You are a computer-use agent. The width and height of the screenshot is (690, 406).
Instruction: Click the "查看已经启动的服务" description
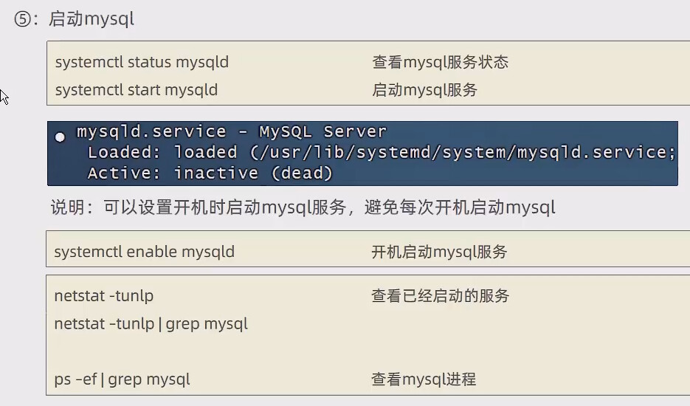pyautogui.click(x=440, y=296)
